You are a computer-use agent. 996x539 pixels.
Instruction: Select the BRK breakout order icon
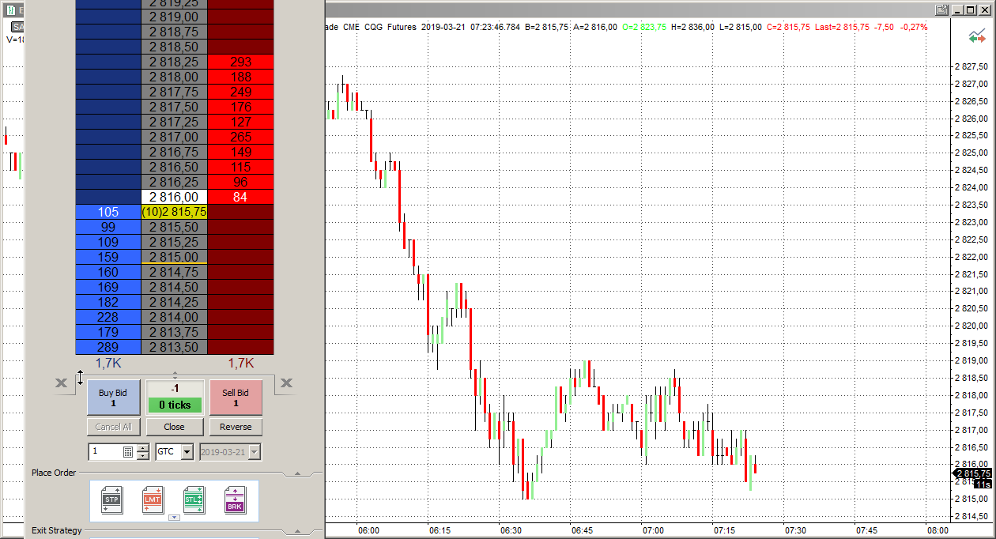coord(235,500)
